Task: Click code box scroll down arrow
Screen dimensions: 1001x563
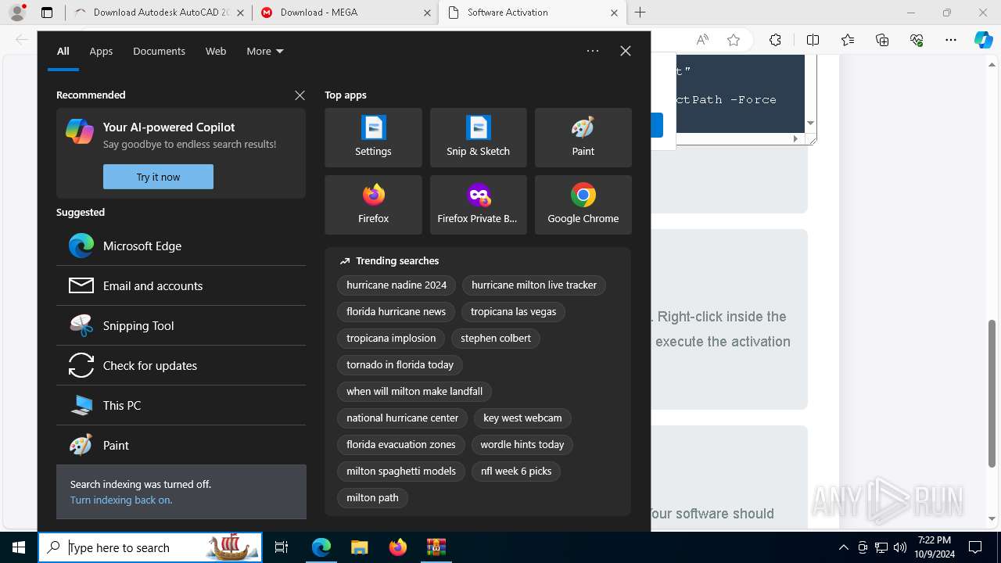Action: (x=810, y=123)
